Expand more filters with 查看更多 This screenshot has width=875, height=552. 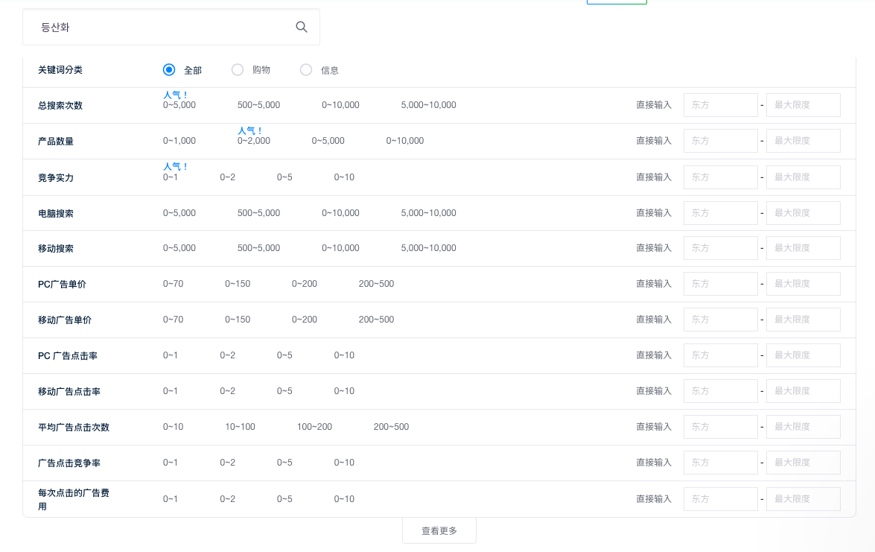[x=439, y=530]
